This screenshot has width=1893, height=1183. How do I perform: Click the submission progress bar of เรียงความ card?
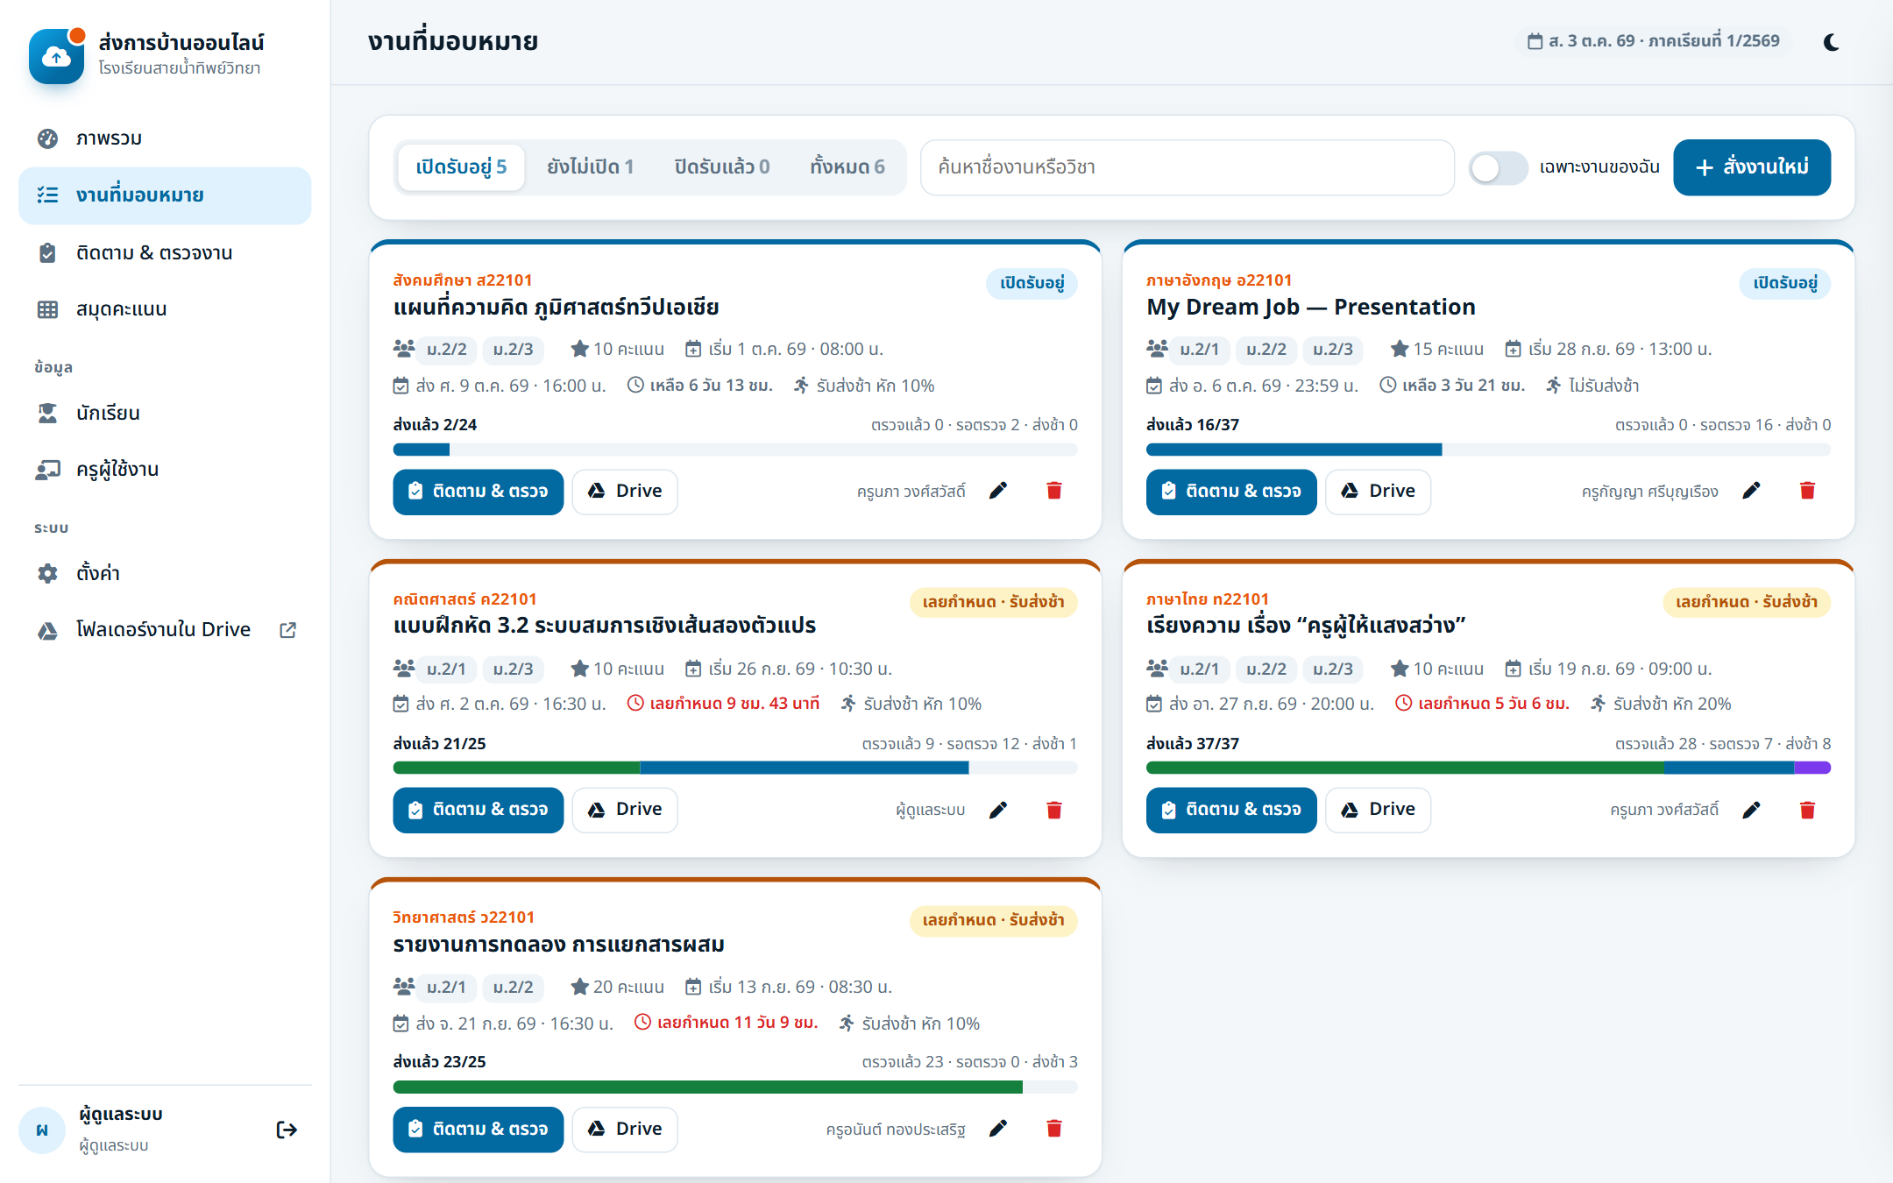1488,768
